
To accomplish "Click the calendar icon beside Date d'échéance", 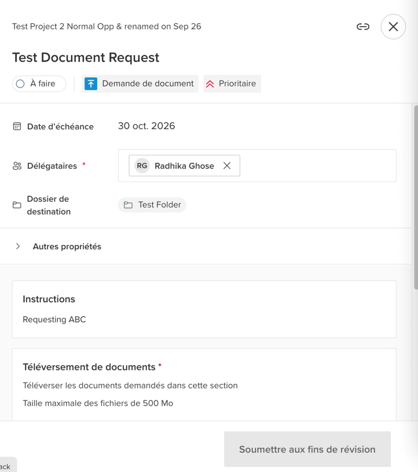I will 17,126.
